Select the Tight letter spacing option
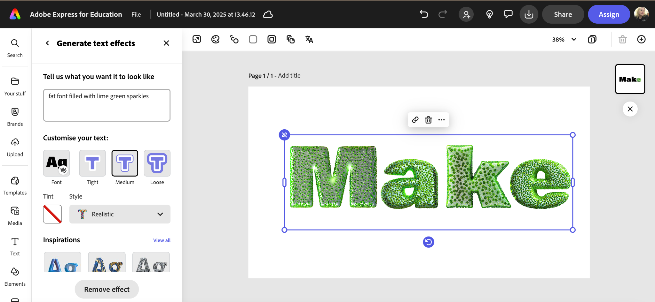The image size is (655, 302). click(x=92, y=163)
